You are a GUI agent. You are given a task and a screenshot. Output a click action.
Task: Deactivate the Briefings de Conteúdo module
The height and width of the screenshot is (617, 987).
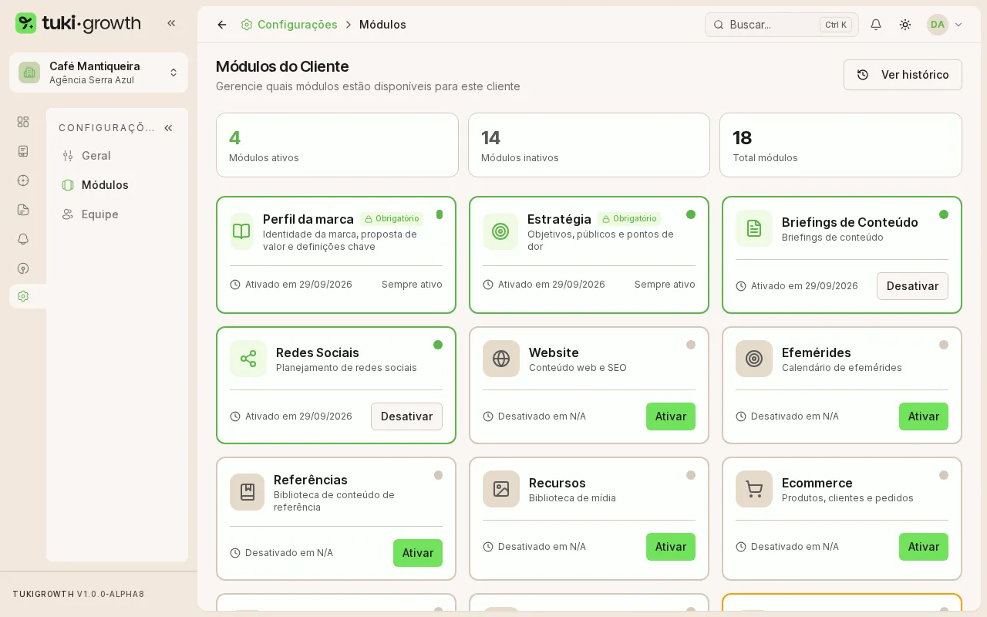click(x=912, y=286)
